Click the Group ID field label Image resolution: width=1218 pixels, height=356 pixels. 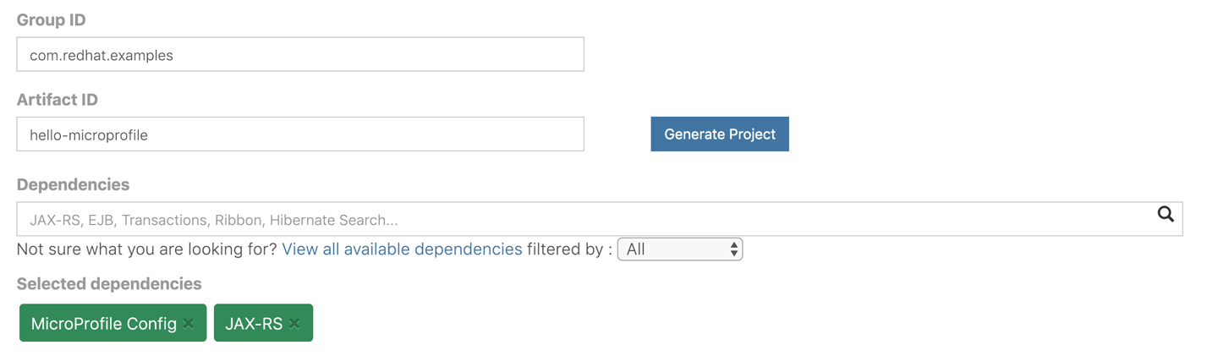click(51, 20)
